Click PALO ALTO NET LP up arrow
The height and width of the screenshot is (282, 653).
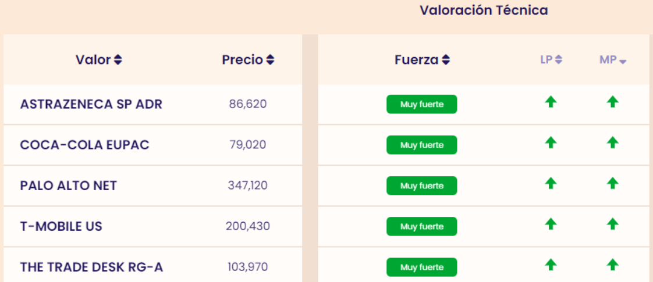click(x=551, y=183)
